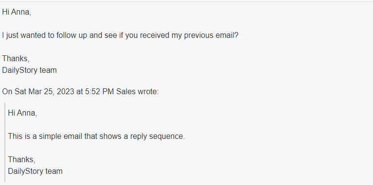
Task: Click the date "Sat Mar 25, 2023"
Action: 44,92
